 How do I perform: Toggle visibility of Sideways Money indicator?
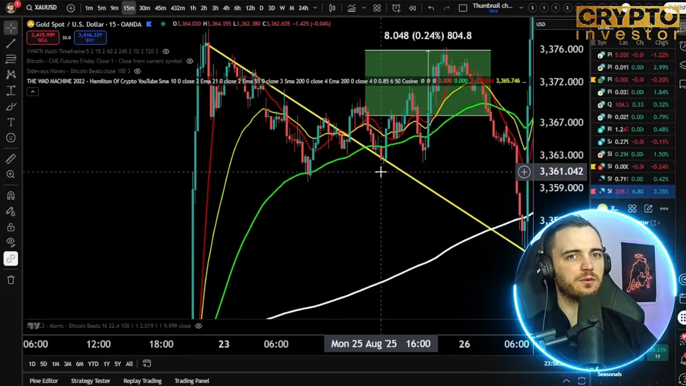(x=137, y=71)
